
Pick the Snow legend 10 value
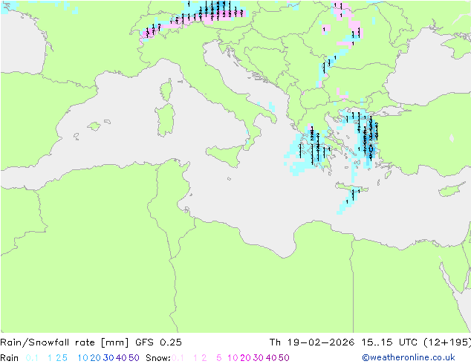coord(233,358)
